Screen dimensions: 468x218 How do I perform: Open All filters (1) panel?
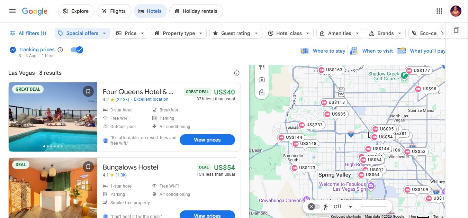tap(28, 33)
